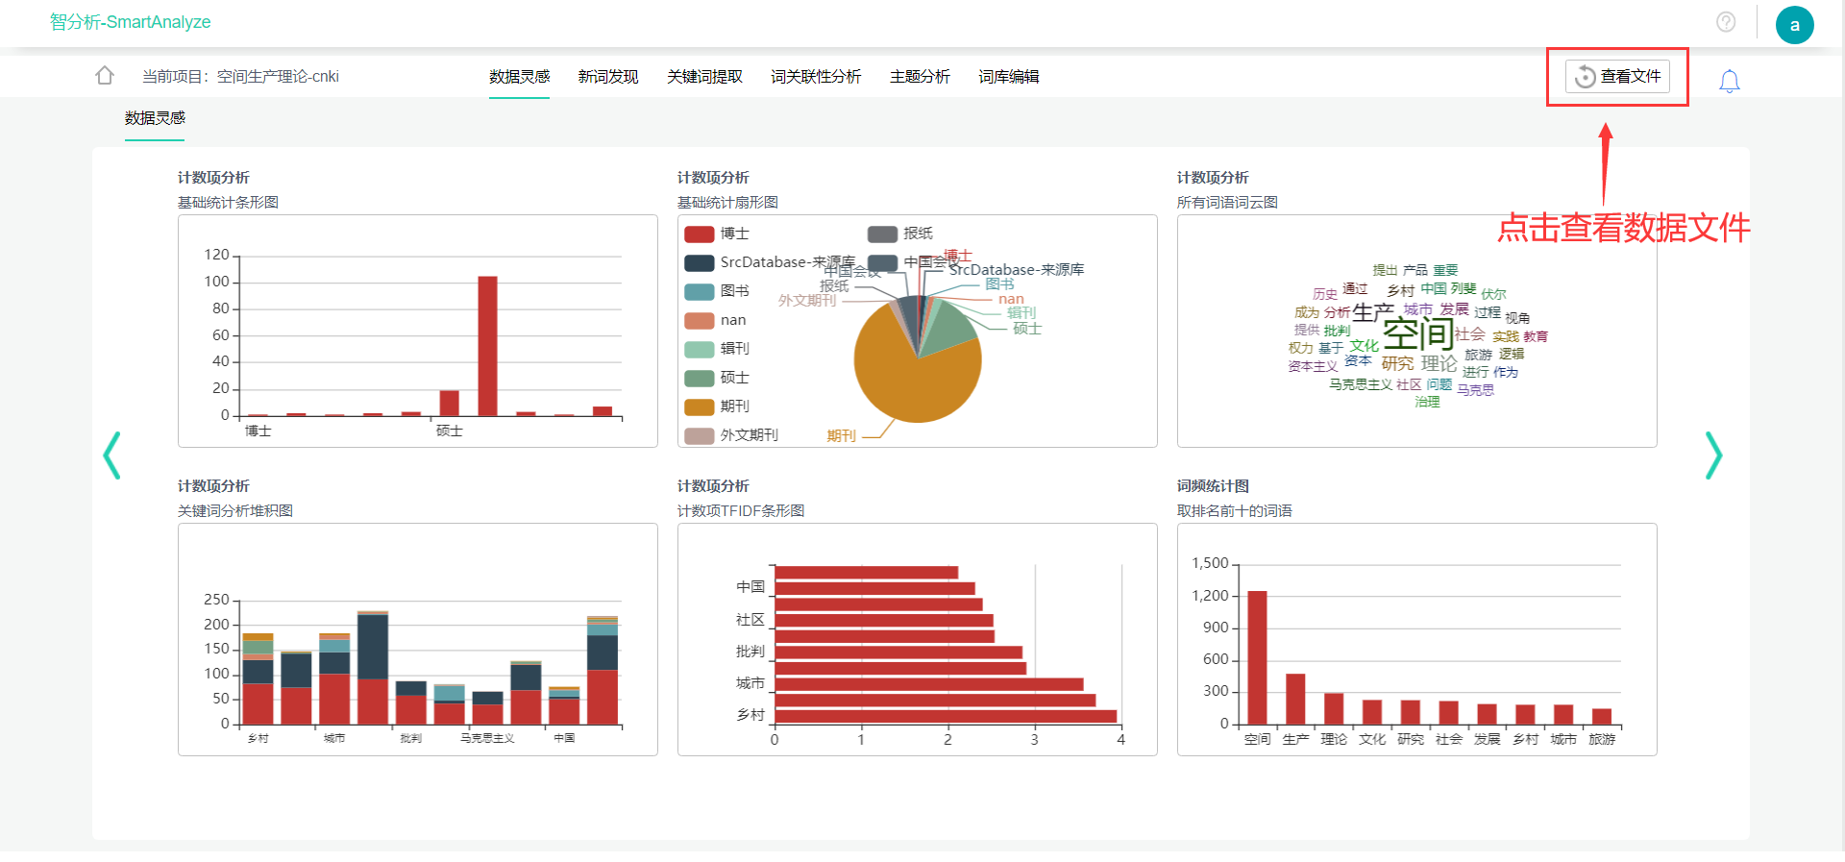Image resolution: width=1845 pixels, height=862 pixels.
Task: Click the 生产 bar in 词频统计图
Action: (1295, 699)
